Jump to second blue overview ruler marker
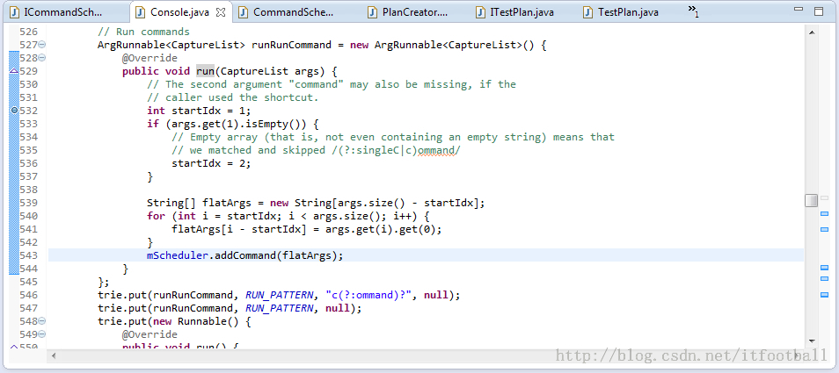 click(x=825, y=229)
